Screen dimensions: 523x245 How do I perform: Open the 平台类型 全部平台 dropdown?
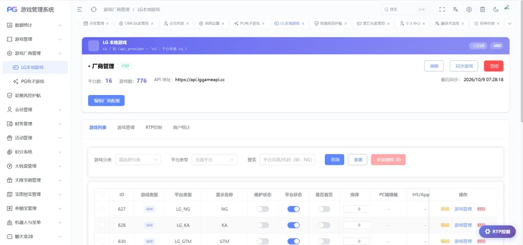coord(215,160)
